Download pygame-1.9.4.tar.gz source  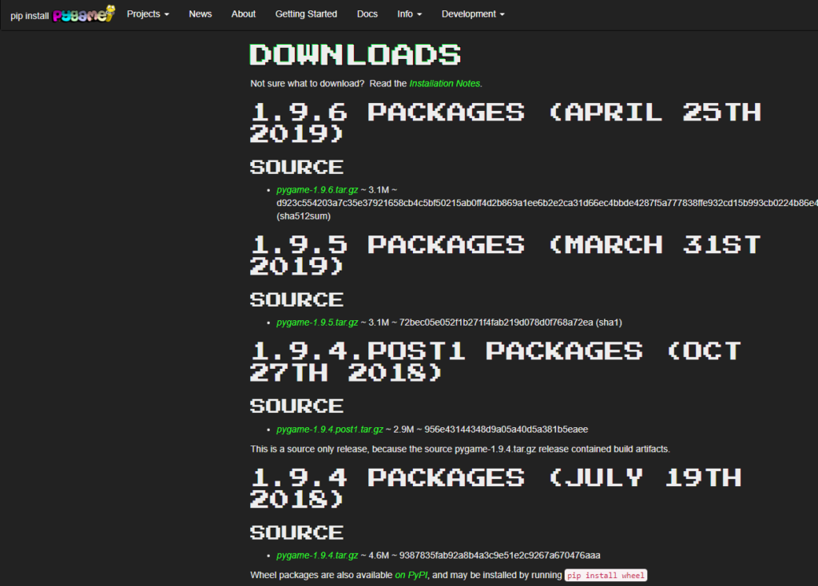click(317, 555)
